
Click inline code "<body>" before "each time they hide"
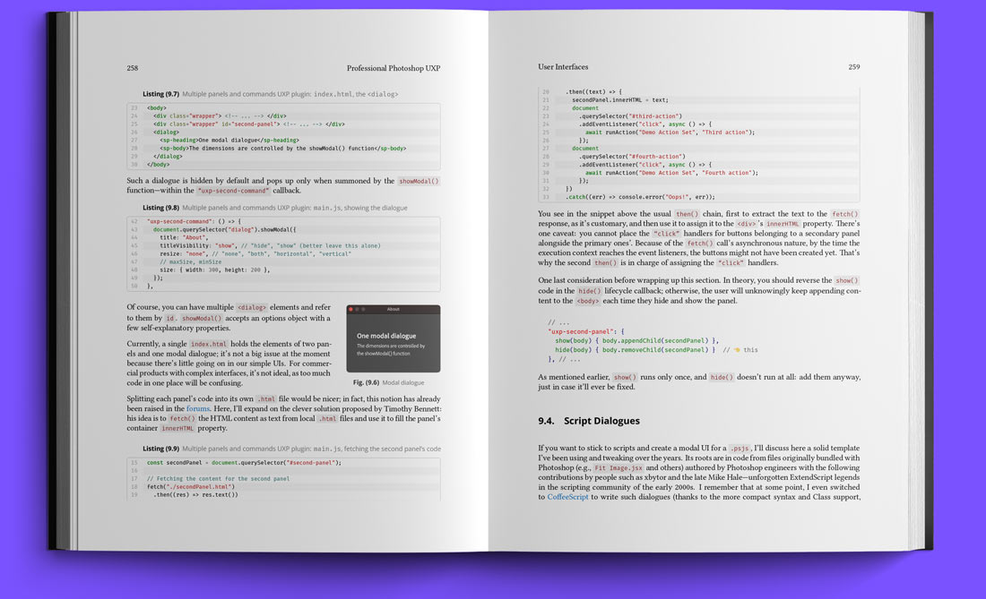(x=587, y=301)
